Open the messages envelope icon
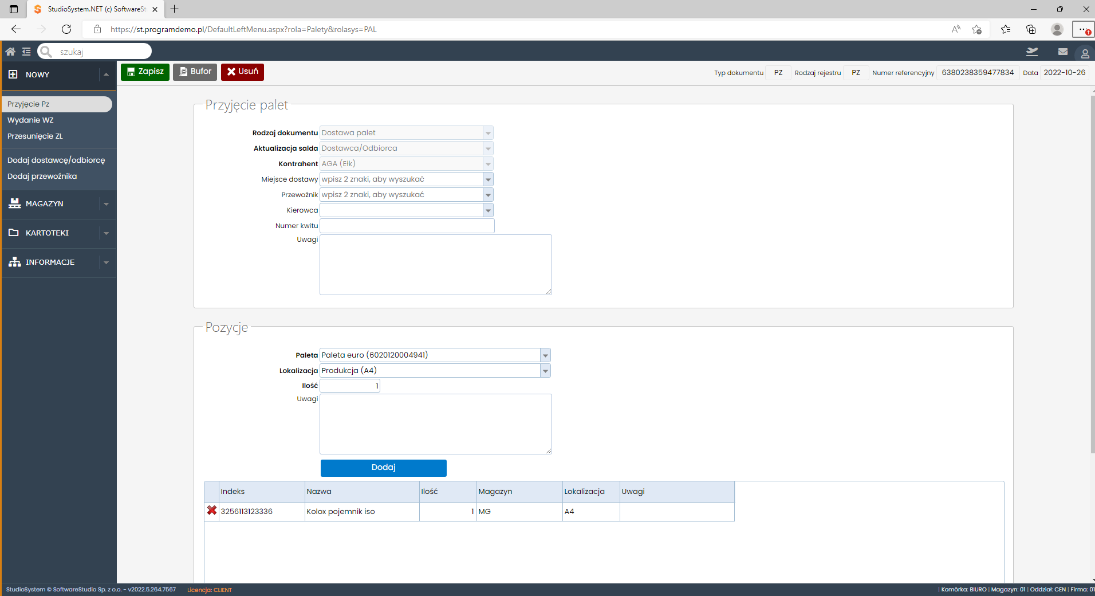Screen dimensions: 1095x596 point(1063,52)
